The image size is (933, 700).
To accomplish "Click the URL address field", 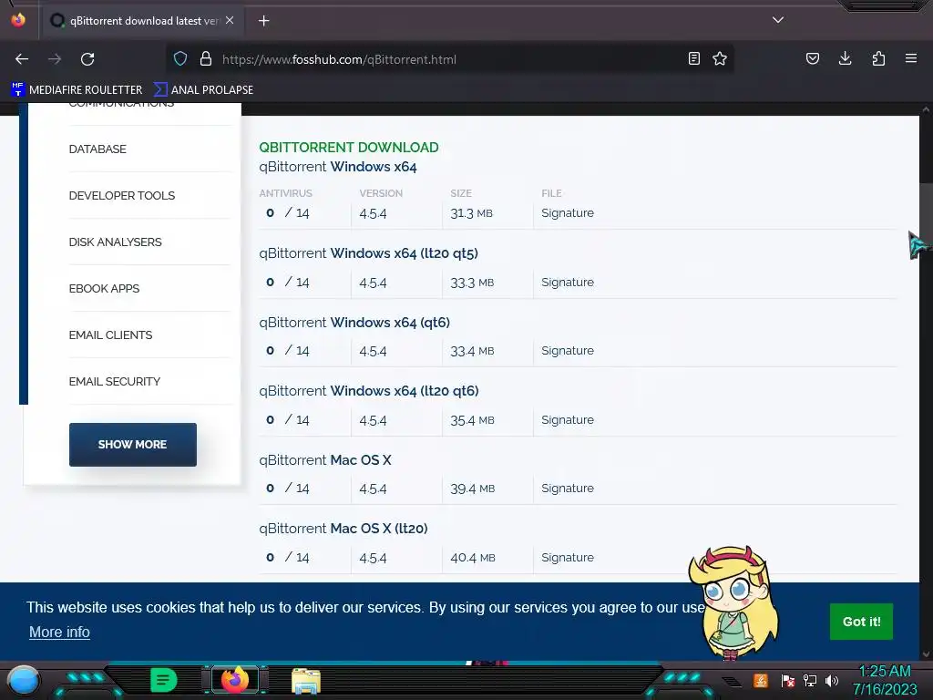I will [x=449, y=59].
